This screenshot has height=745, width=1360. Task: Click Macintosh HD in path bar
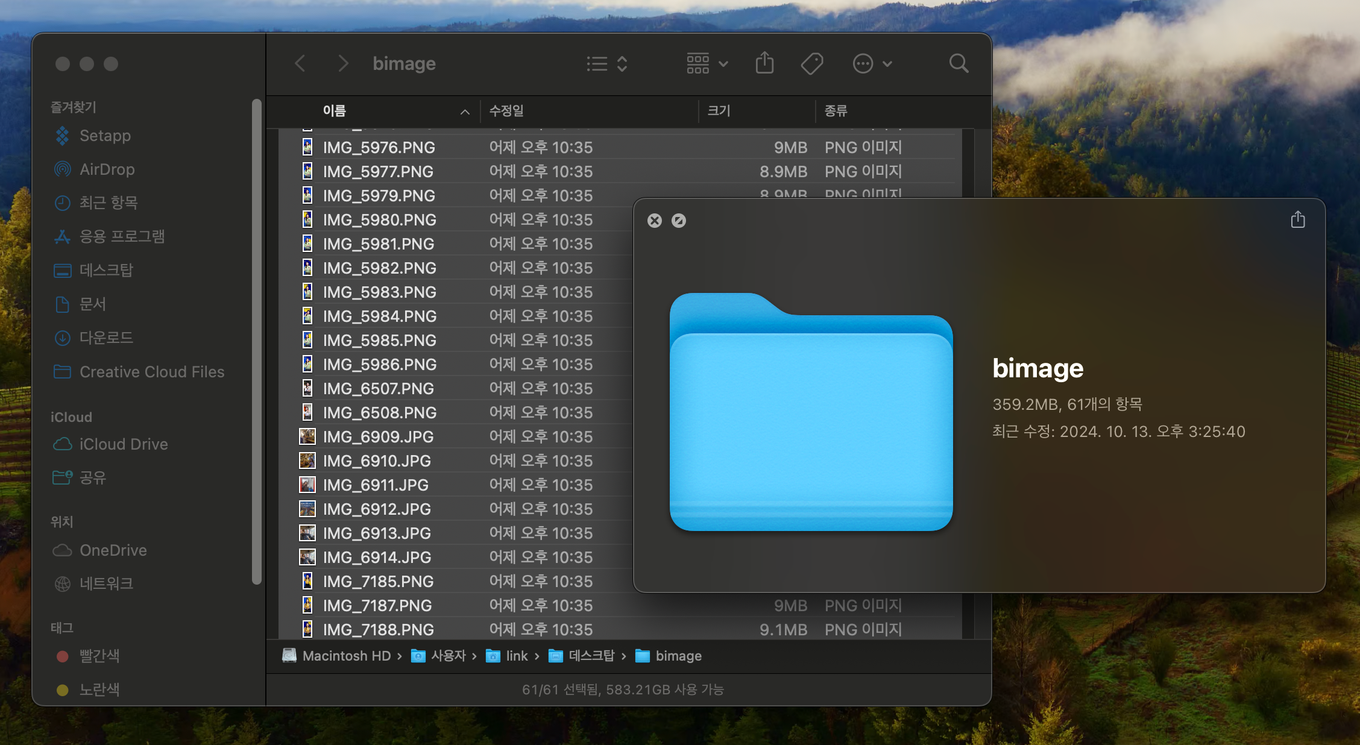point(346,656)
